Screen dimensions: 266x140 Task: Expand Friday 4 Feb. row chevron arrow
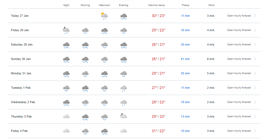tap(255, 131)
